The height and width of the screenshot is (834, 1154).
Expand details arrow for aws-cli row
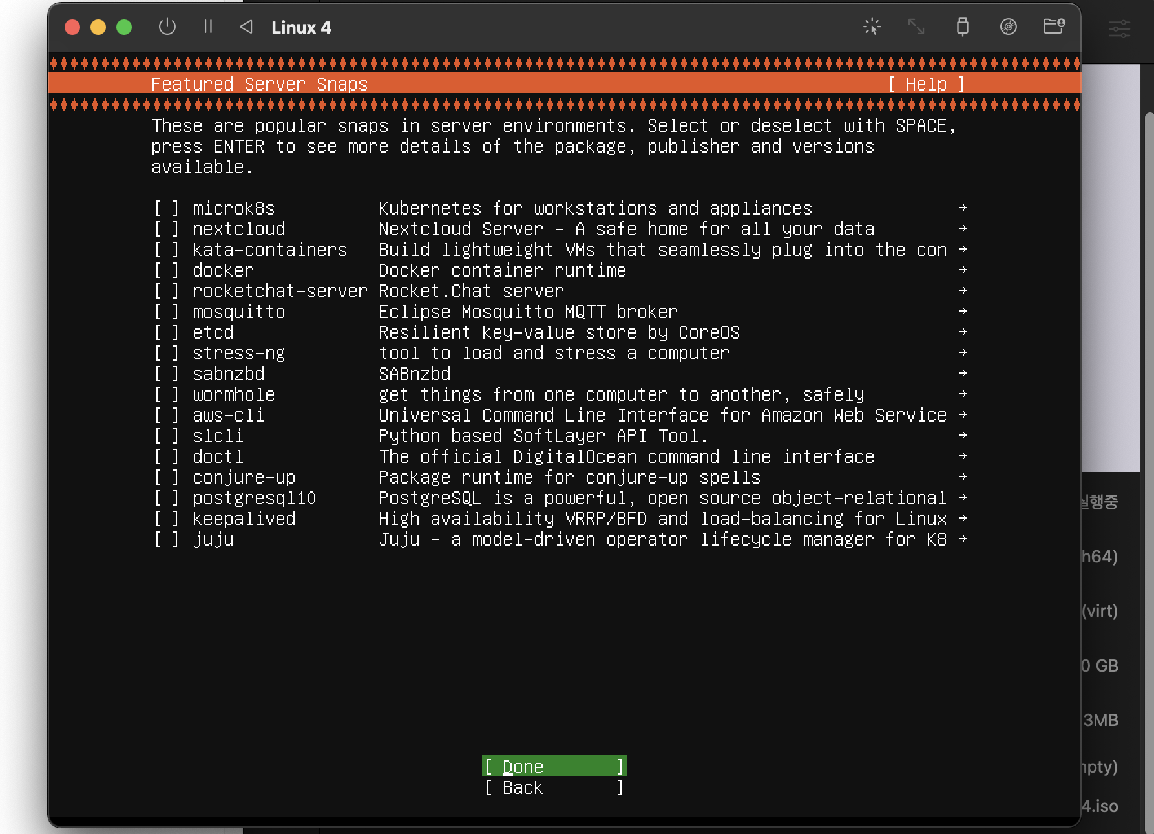[x=963, y=414]
